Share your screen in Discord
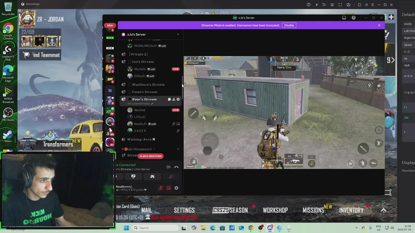This screenshot has height=233, width=415. (133, 176)
